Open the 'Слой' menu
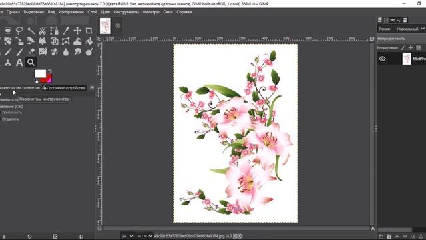426x240 pixels. pos(93,12)
